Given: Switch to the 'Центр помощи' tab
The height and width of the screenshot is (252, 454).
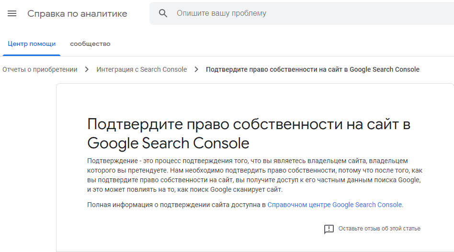Looking at the screenshot, I should 32,44.
